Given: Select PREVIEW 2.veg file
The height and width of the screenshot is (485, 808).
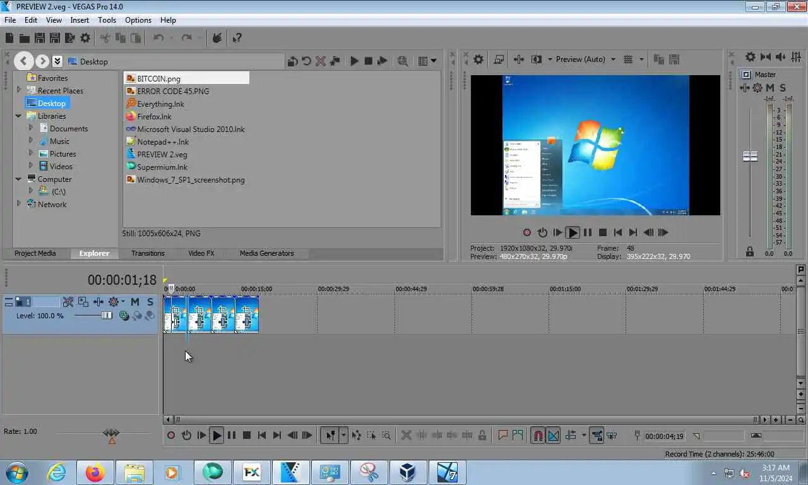Looking at the screenshot, I should click(x=157, y=154).
